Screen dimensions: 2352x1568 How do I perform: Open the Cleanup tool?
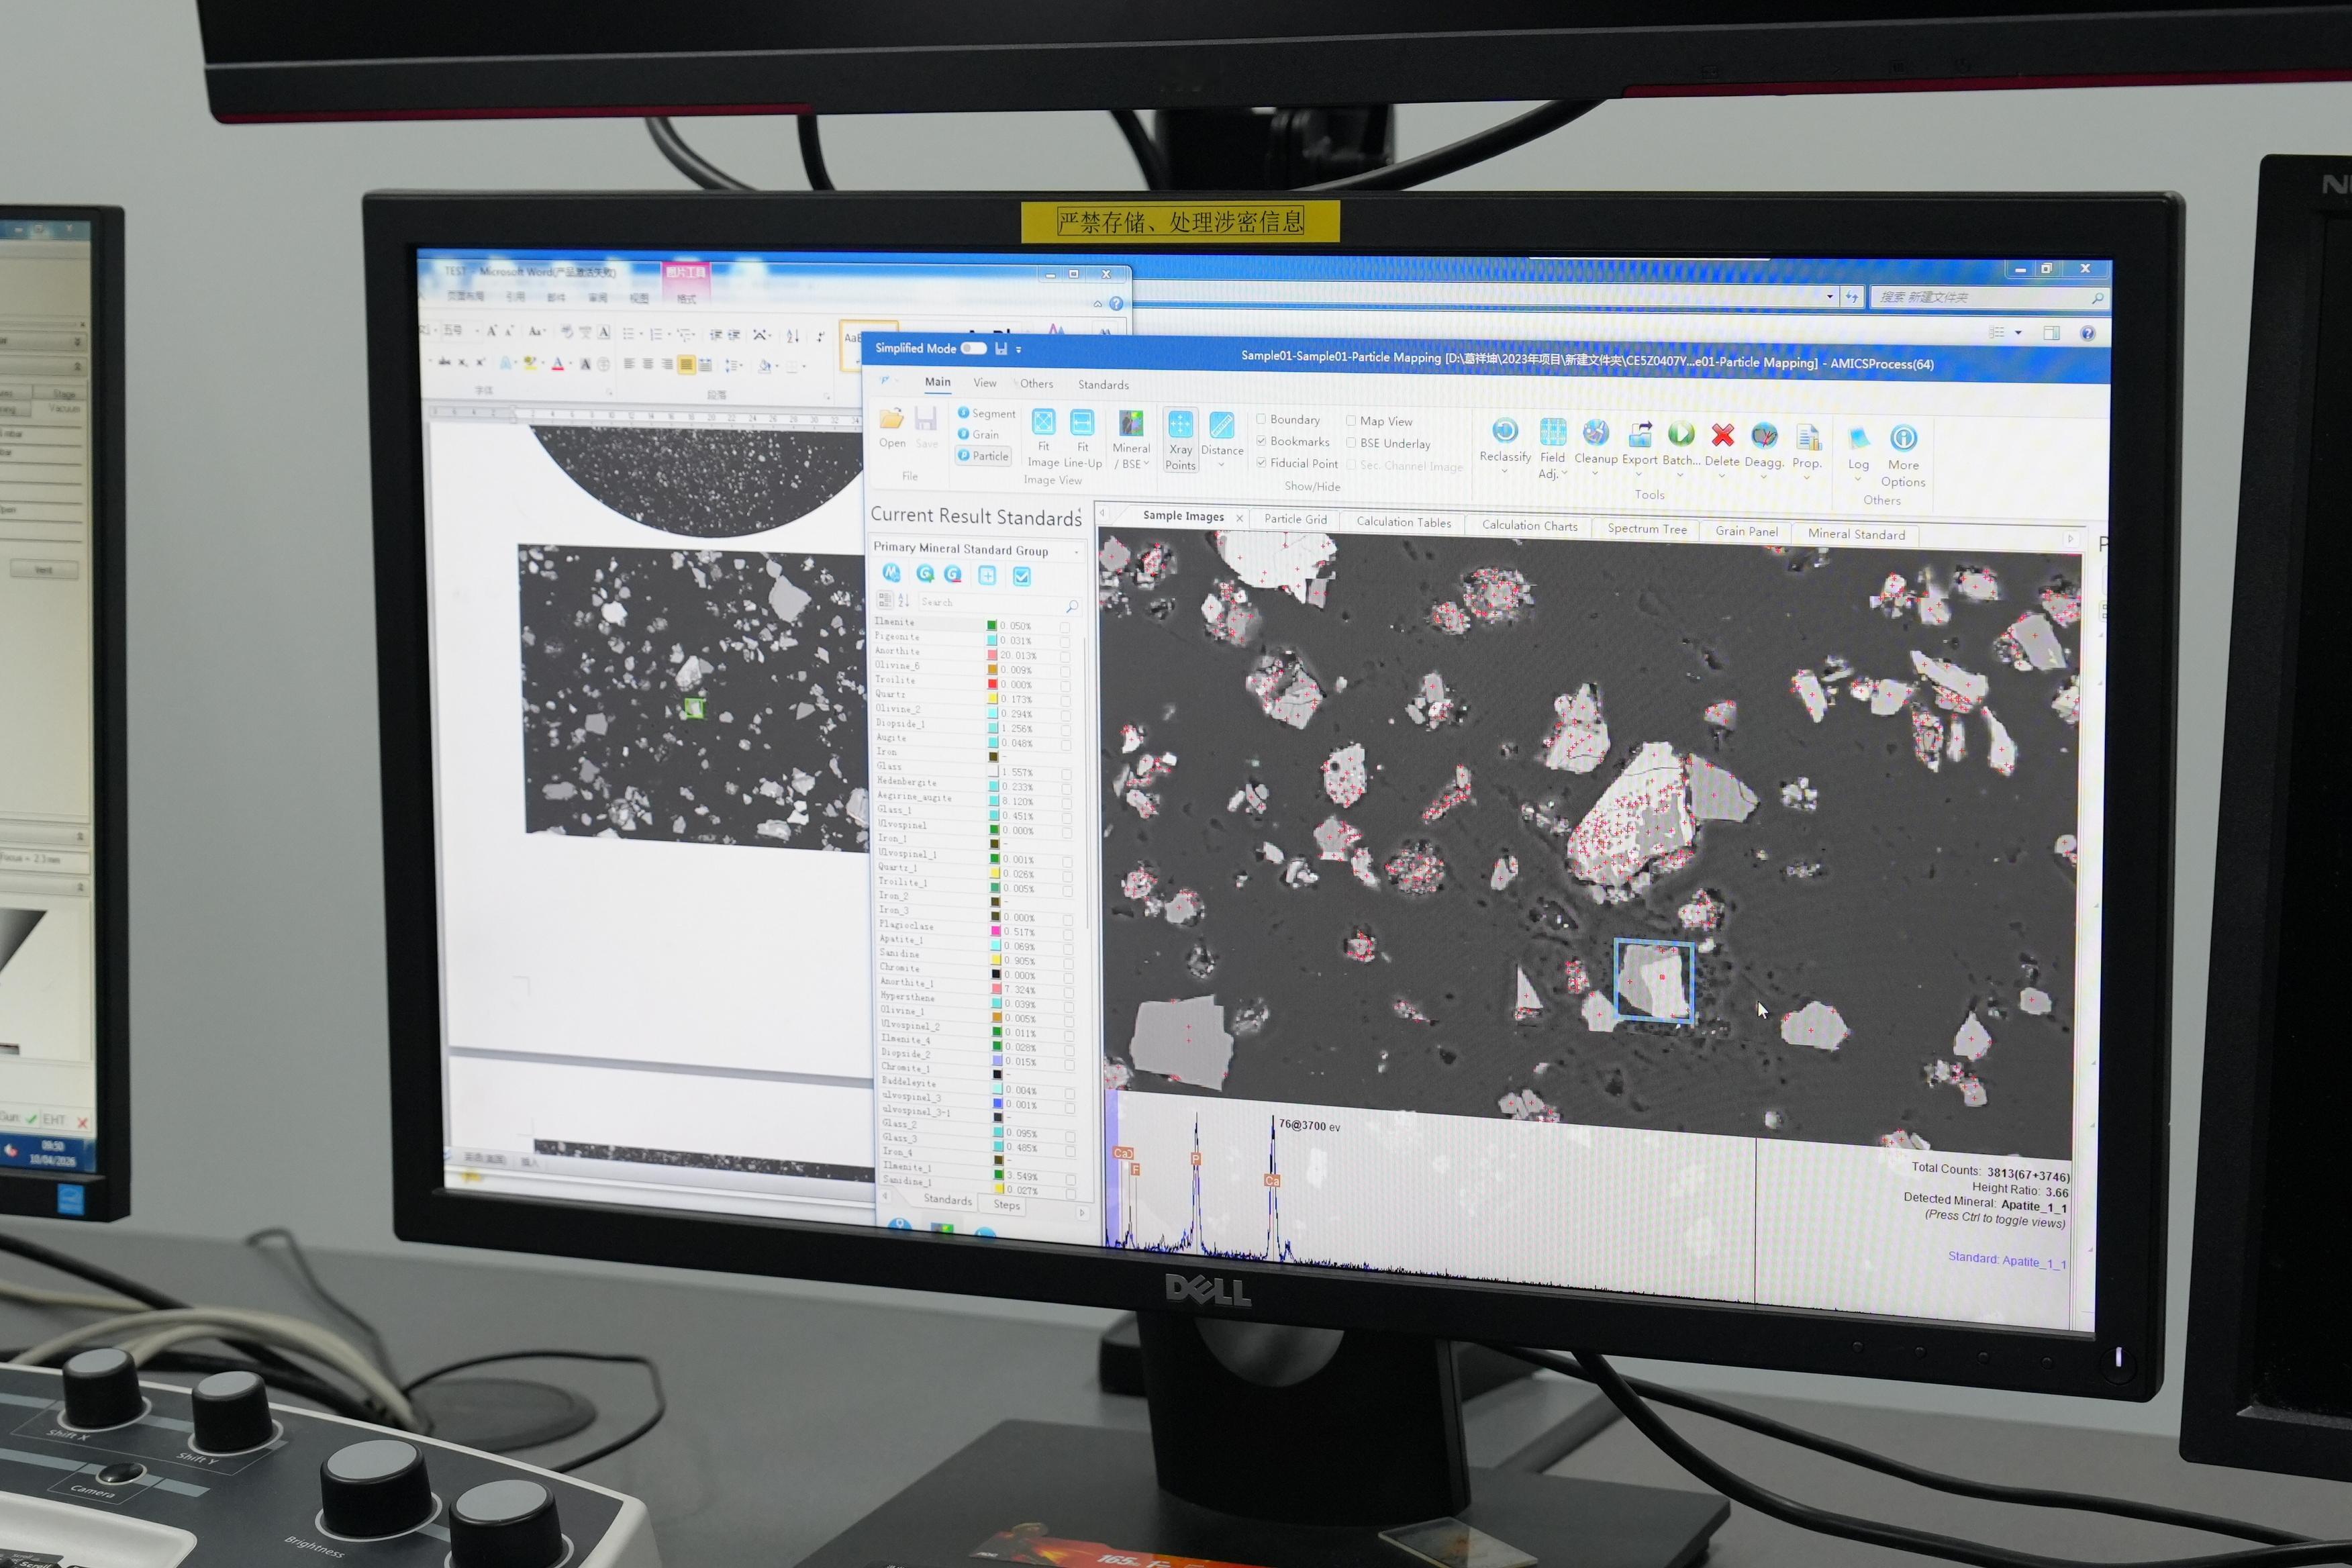tap(1595, 434)
